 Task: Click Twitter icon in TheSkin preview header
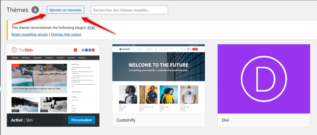pyautogui.click(x=83, y=50)
